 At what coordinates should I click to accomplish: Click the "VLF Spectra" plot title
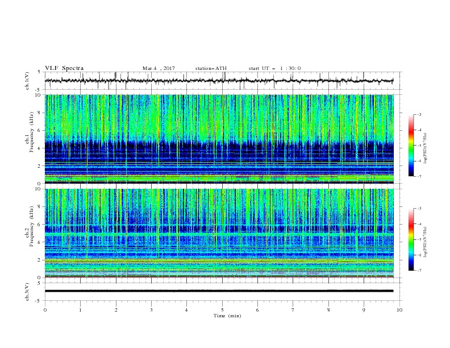pyautogui.click(x=64, y=68)
